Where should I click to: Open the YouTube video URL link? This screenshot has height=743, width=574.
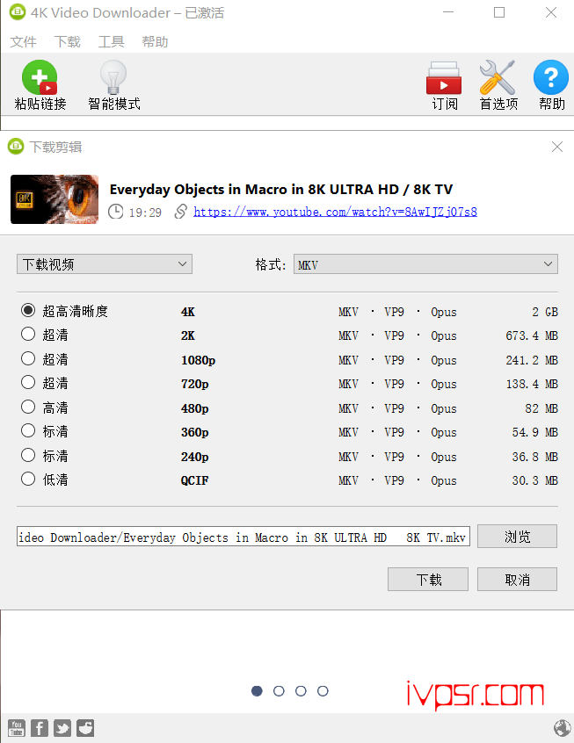point(336,212)
